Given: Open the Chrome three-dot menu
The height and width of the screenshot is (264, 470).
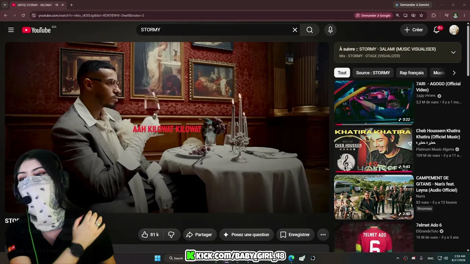Looking at the screenshot, I should [x=464, y=15].
